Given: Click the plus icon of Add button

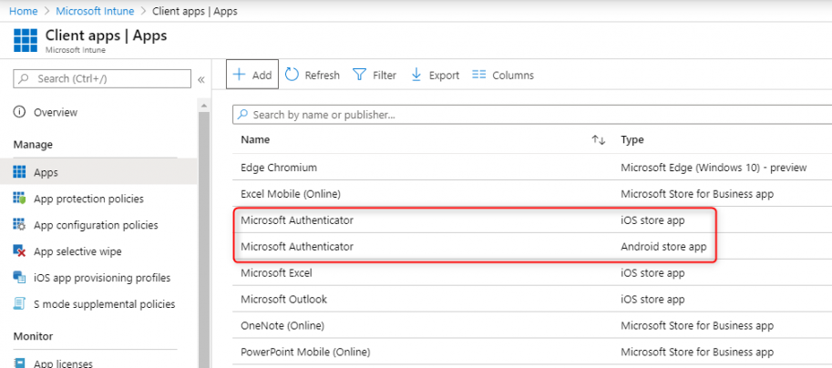Looking at the screenshot, I should [240, 75].
